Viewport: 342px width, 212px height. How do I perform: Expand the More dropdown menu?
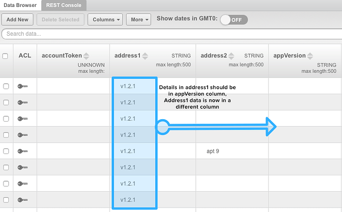(138, 20)
